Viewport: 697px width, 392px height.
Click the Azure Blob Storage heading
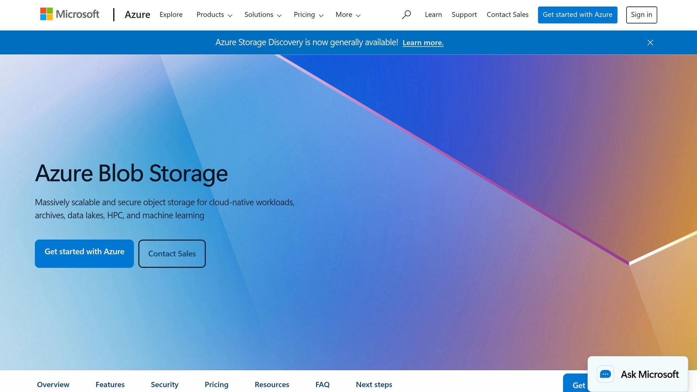pyautogui.click(x=131, y=173)
